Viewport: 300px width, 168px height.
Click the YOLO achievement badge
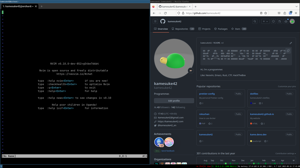(x=169, y=142)
